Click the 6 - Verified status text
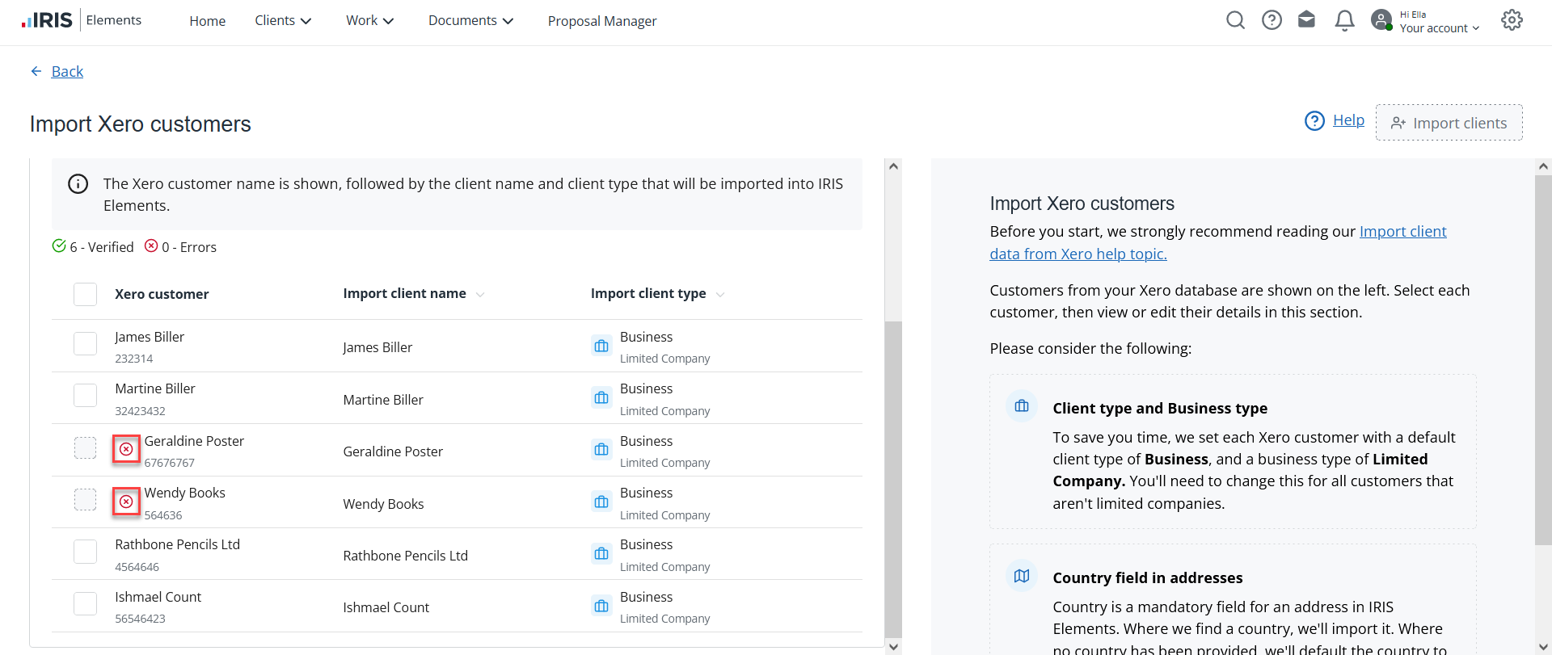 (x=102, y=247)
